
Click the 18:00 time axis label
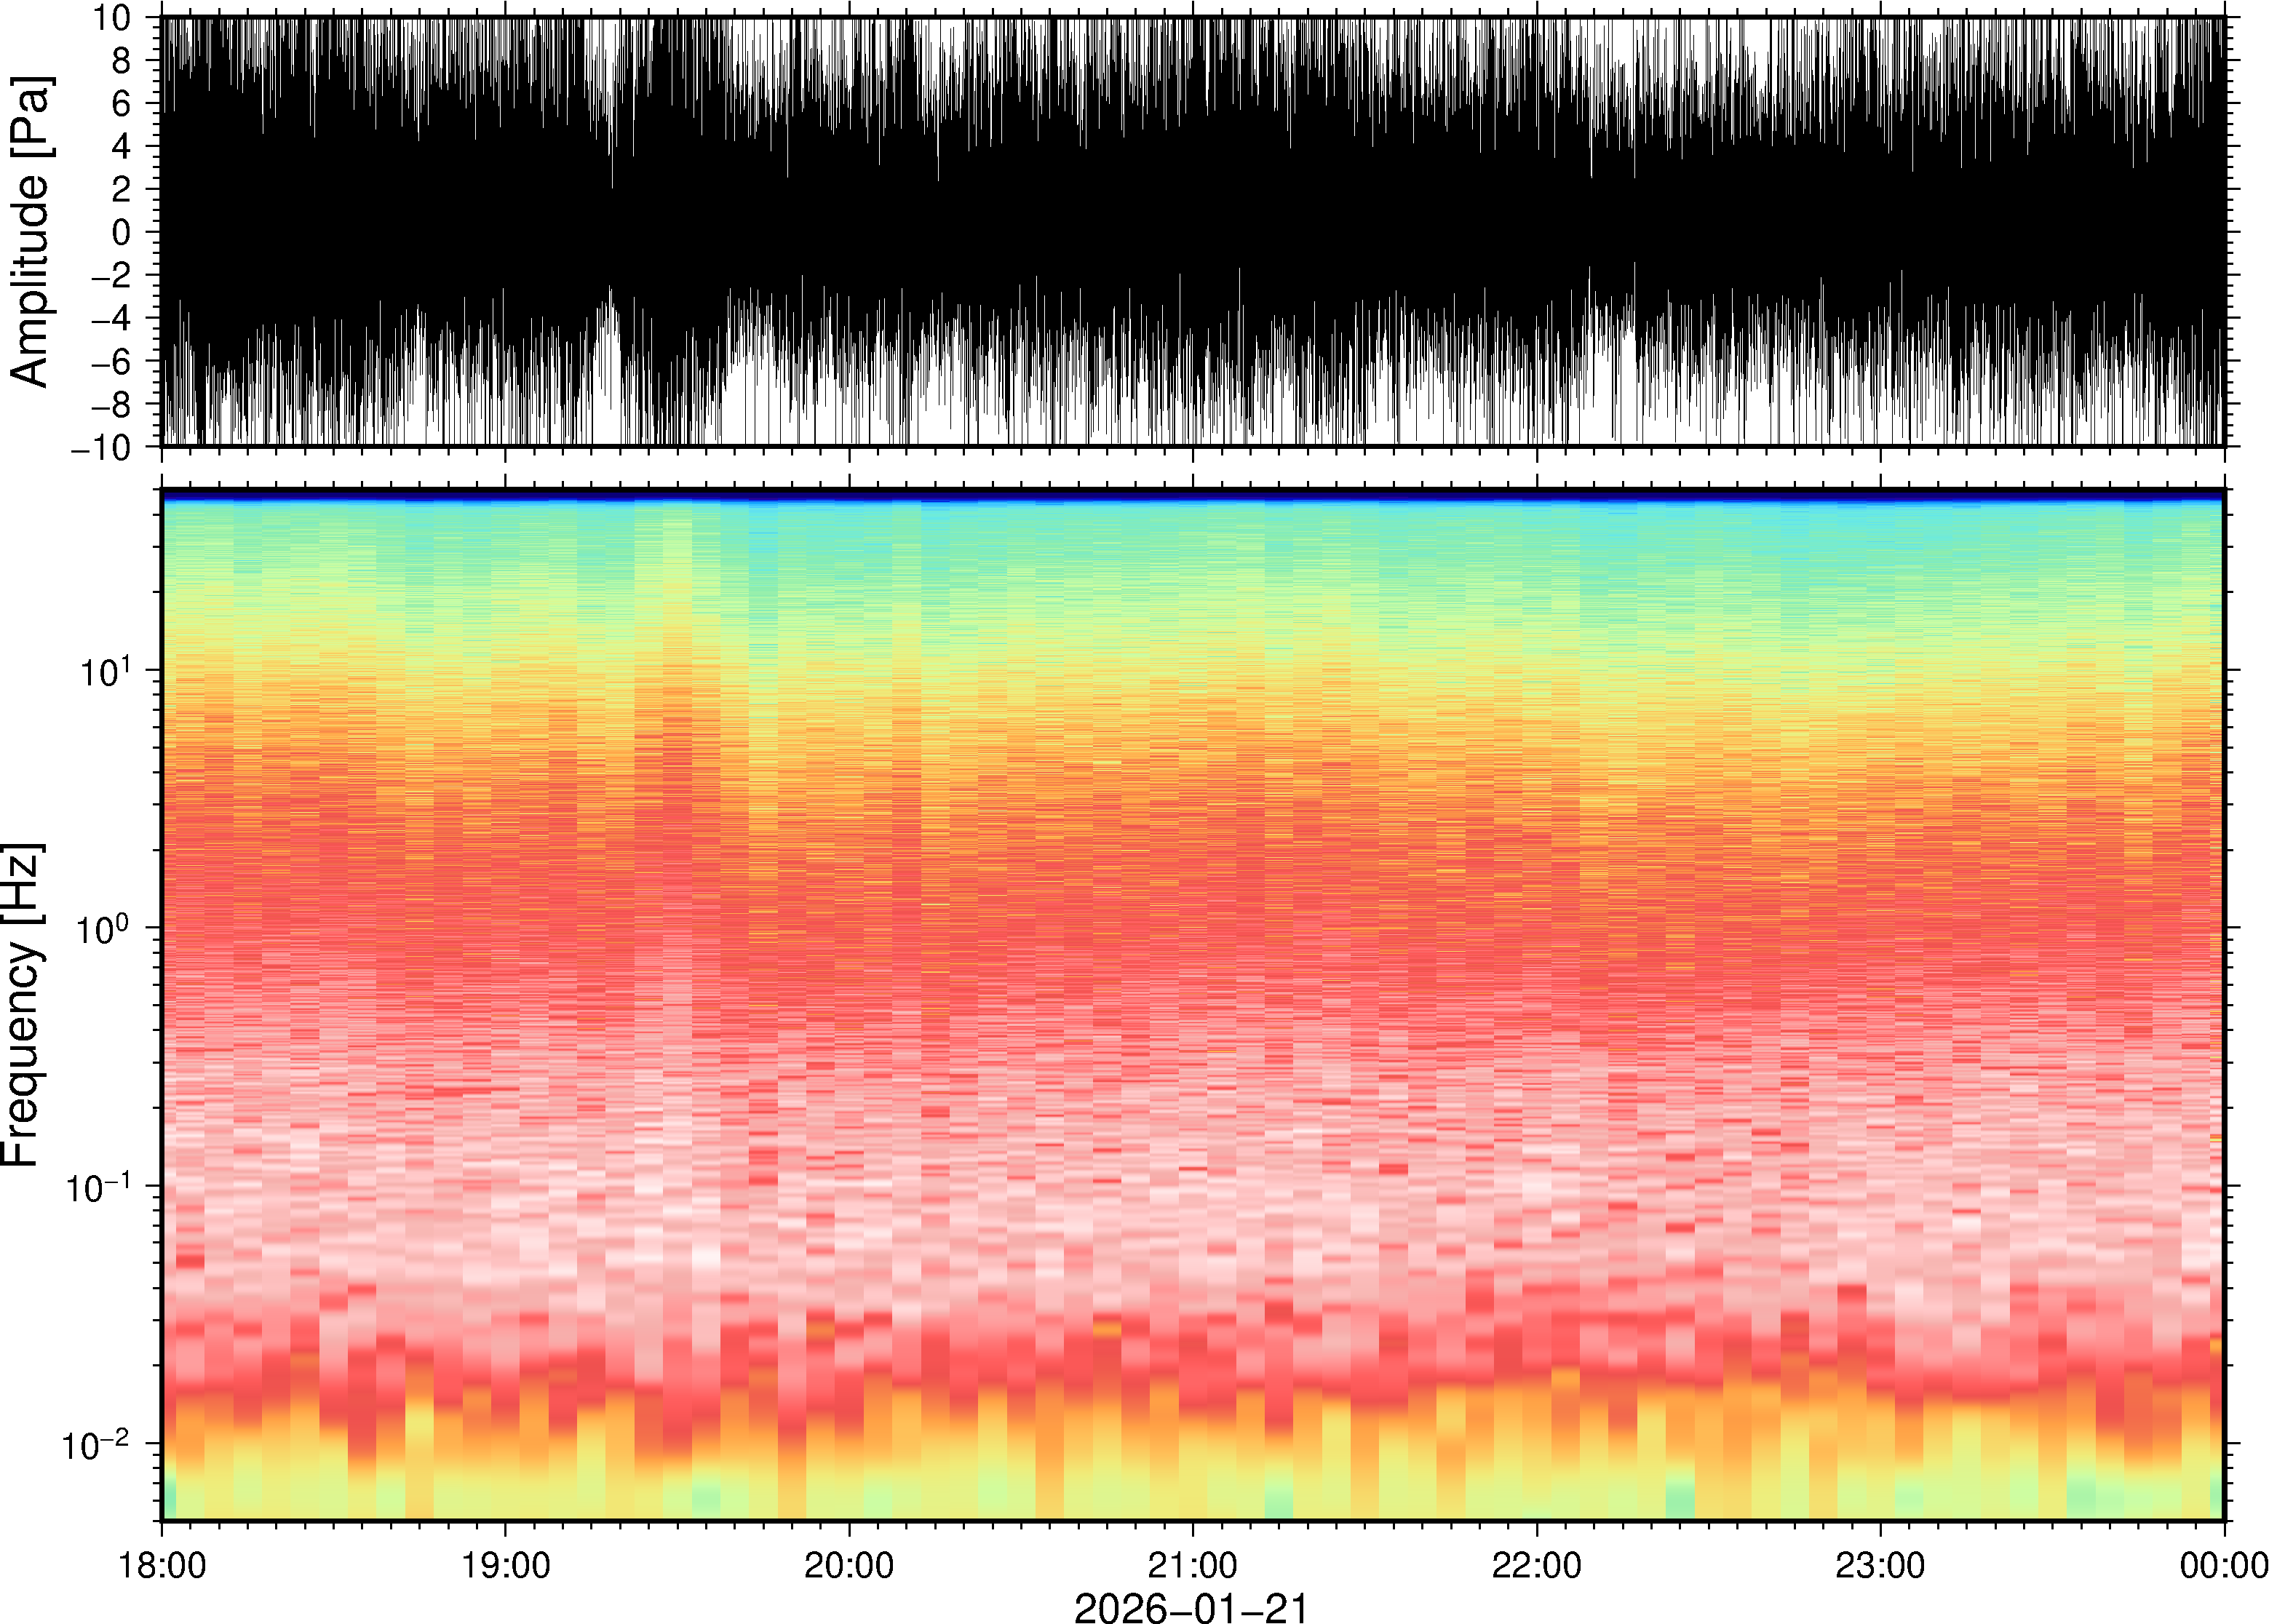(x=162, y=1565)
